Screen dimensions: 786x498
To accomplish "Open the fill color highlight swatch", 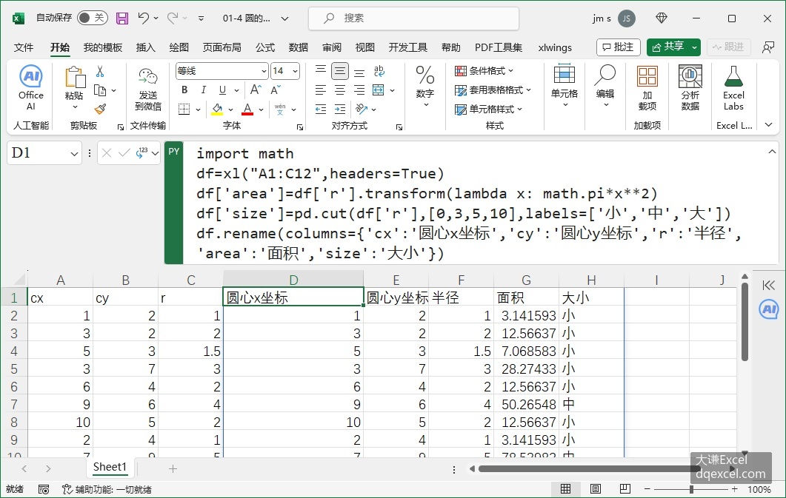I will point(217,109).
